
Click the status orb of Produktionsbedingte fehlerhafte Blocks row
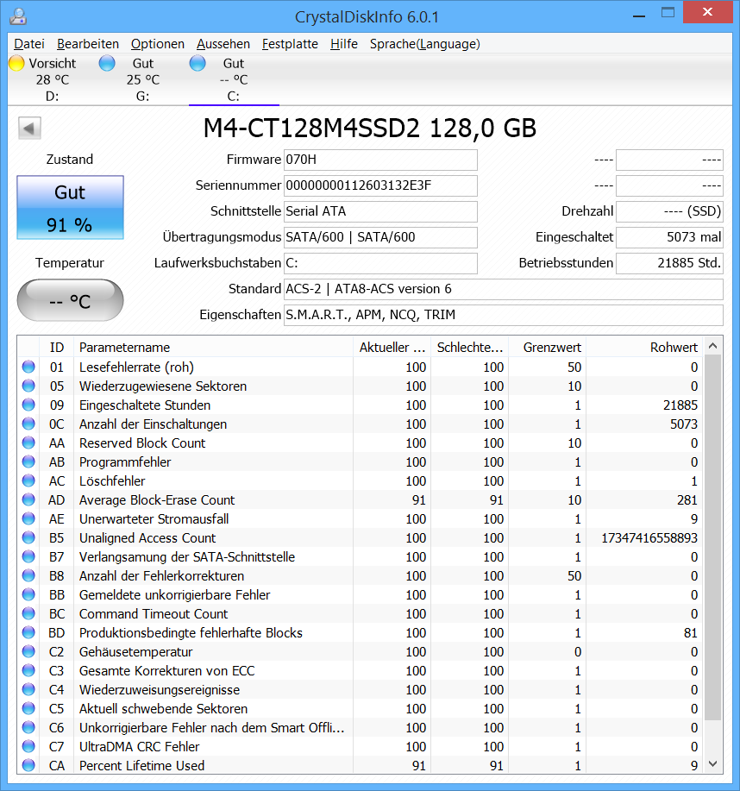click(x=28, y=632)
